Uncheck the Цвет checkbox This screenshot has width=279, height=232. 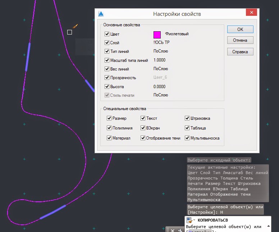107,34
